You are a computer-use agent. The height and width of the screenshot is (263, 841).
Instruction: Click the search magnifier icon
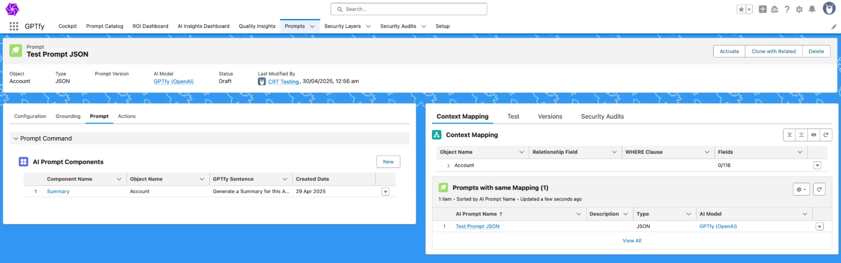[x=340, y=9]
